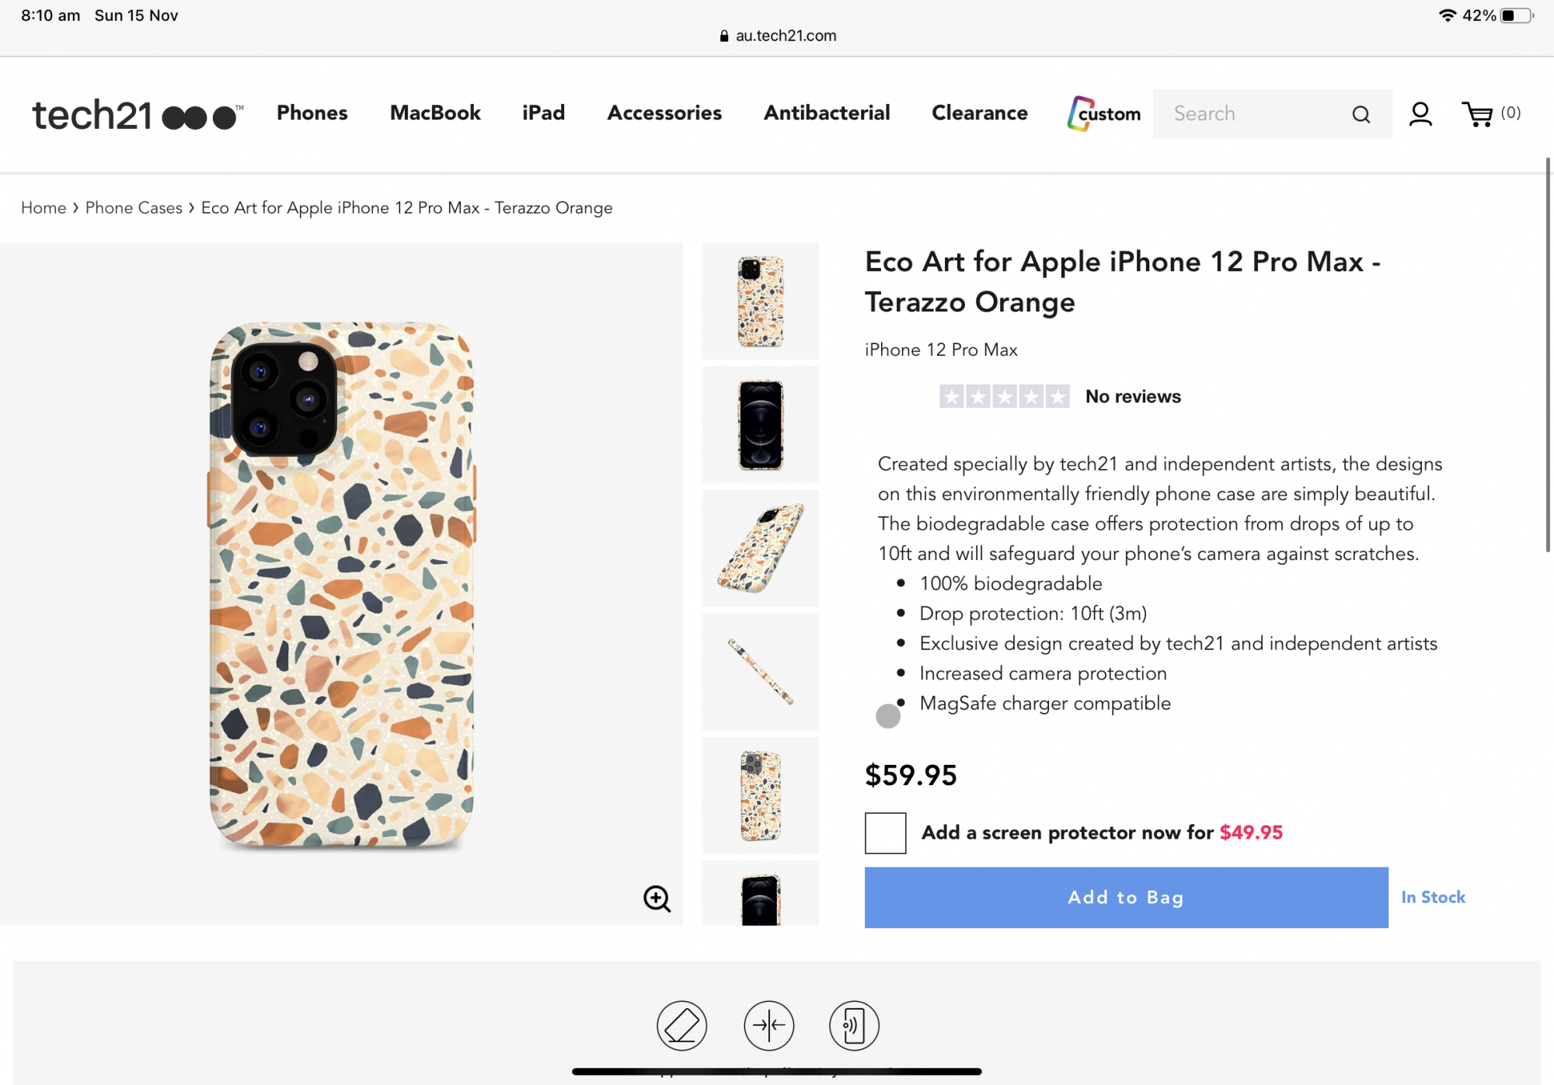The image size is (1554, 1085).
Task: Click the slim profile feature icon
Action: (768, 1025)
